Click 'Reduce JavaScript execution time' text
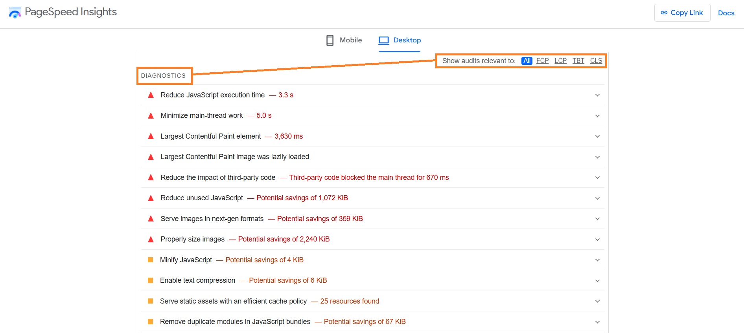 pyautogui.click(x=213, y=95)
